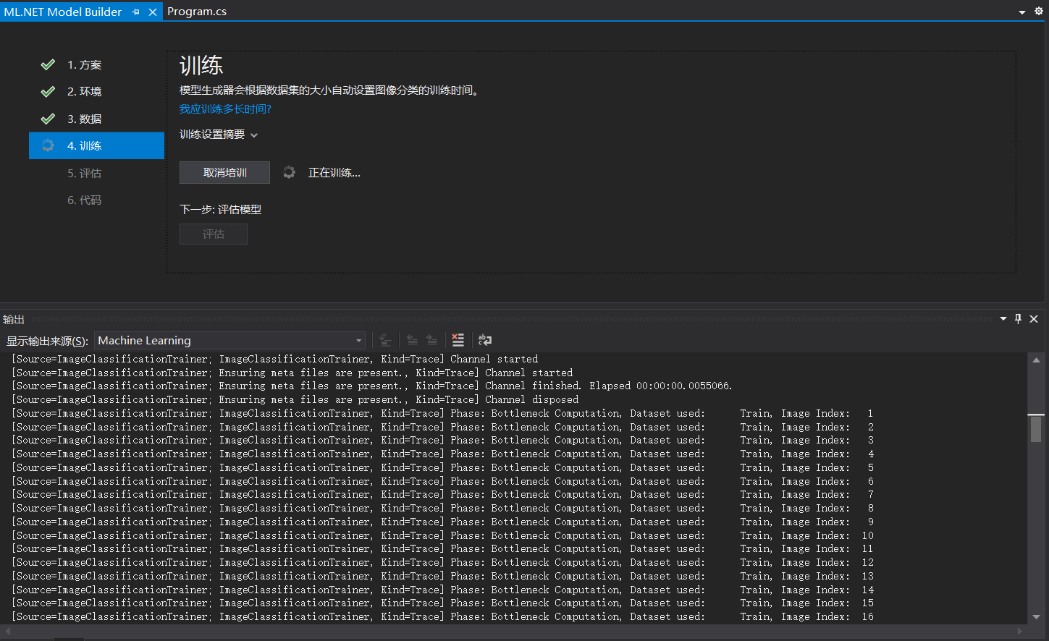This screenshot has height=641, width=1049.
Task: Click the green checkmark beside 方案
Action: click(48, 65)
